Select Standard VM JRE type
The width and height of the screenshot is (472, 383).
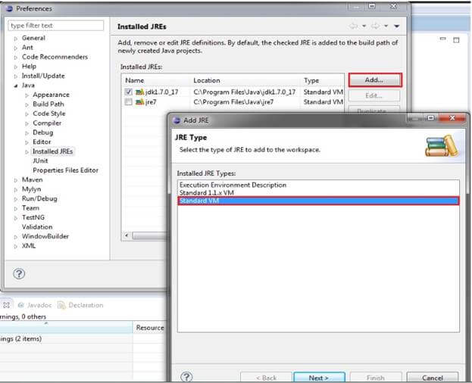[x=318, y=201]
